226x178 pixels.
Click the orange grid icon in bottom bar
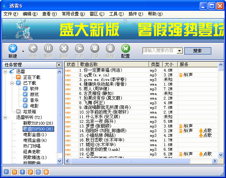click(x=14, y=172)
